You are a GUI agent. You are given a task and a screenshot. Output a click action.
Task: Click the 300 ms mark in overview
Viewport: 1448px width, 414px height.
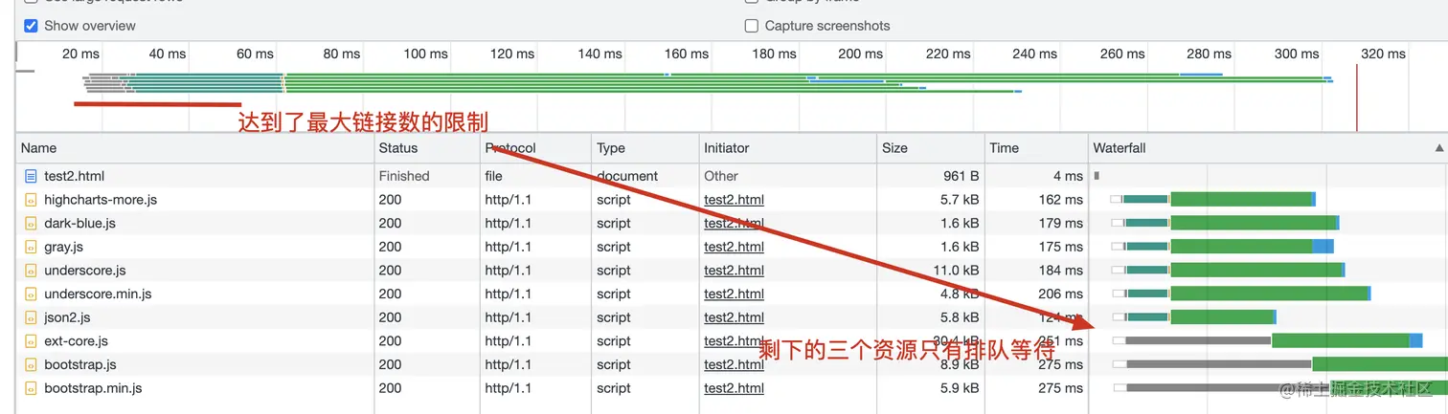(x=1297, y=54)
